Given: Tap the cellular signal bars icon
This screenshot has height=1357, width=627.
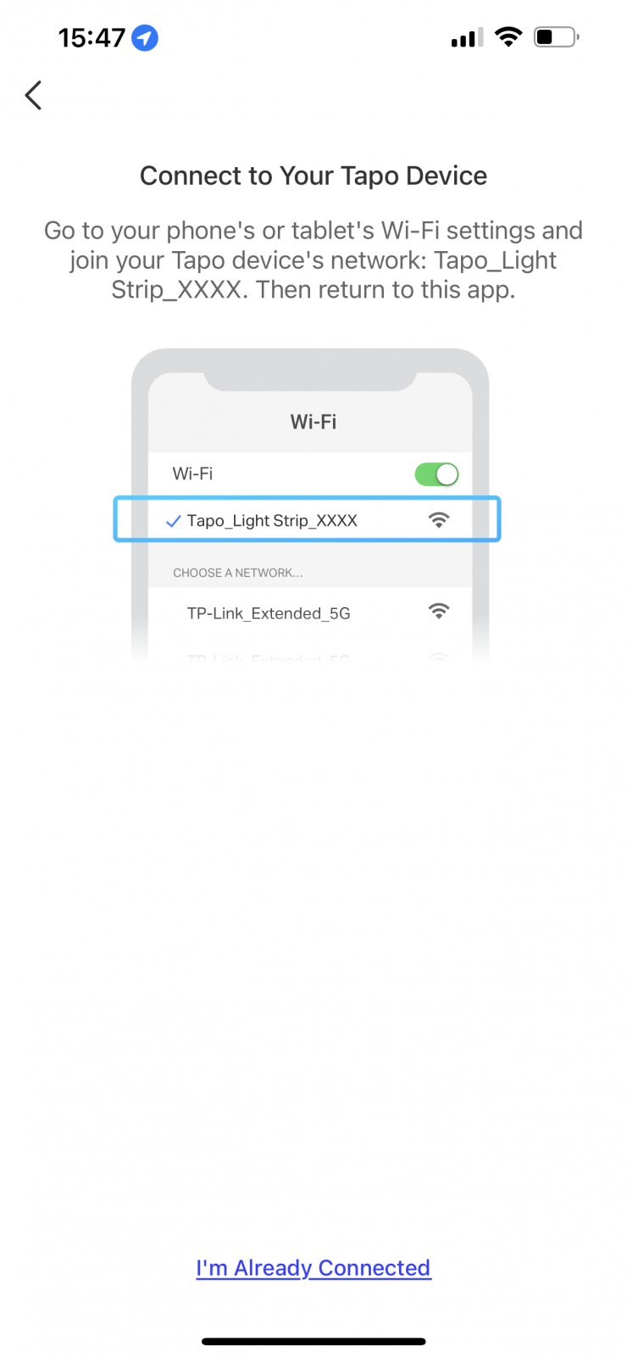Looking at the screenshot, I should click(x=467, y=37).
